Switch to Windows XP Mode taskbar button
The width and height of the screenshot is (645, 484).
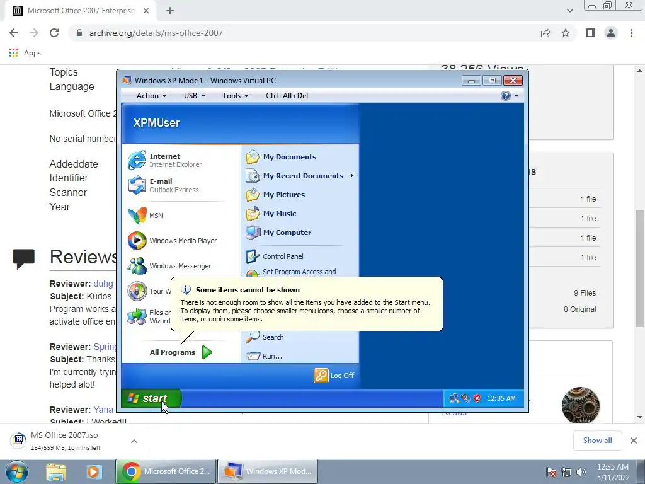point(268,471)
